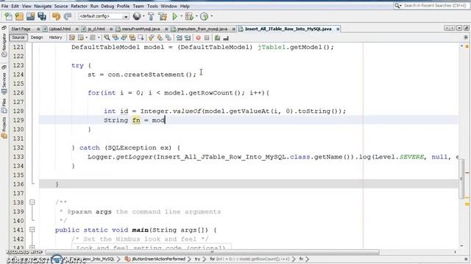Screen dimensions: 471x264
Task: Toggle Rectangular Selection icon
Action: click(x=141, y=37)
